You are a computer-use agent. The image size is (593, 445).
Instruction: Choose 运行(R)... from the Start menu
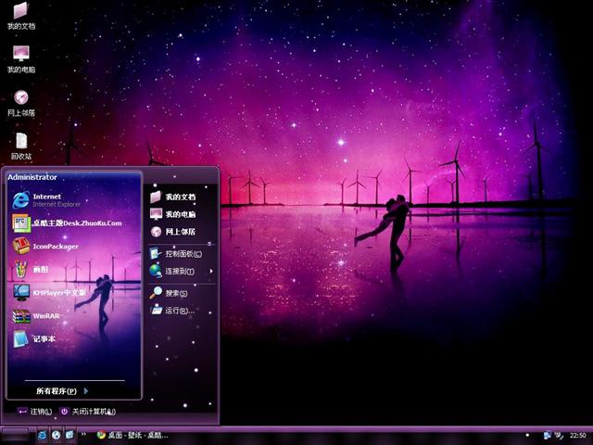178,311
